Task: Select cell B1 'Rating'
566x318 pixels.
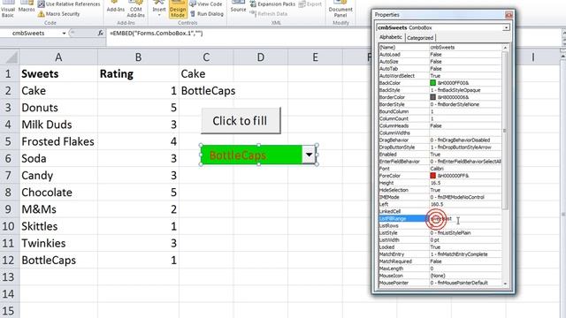Action: point(138,74)
